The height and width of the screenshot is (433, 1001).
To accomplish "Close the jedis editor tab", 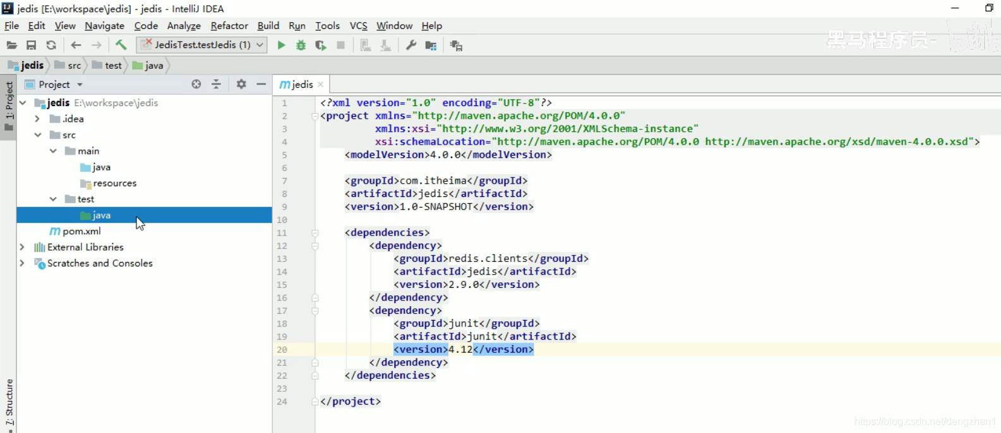I will click(x=321, y=85).
